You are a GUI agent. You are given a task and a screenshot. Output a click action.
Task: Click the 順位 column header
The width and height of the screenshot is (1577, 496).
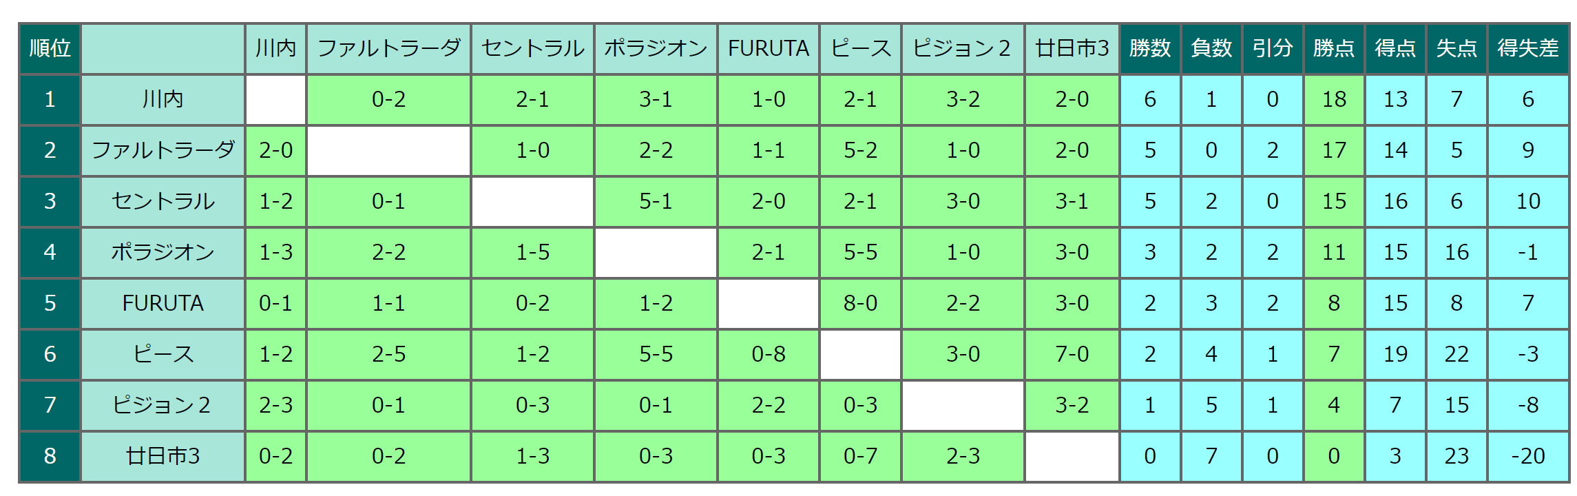(x=50, y=48)
